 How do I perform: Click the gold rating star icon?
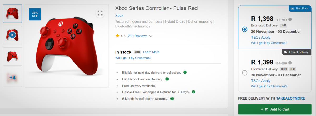(x=117, y=36)
